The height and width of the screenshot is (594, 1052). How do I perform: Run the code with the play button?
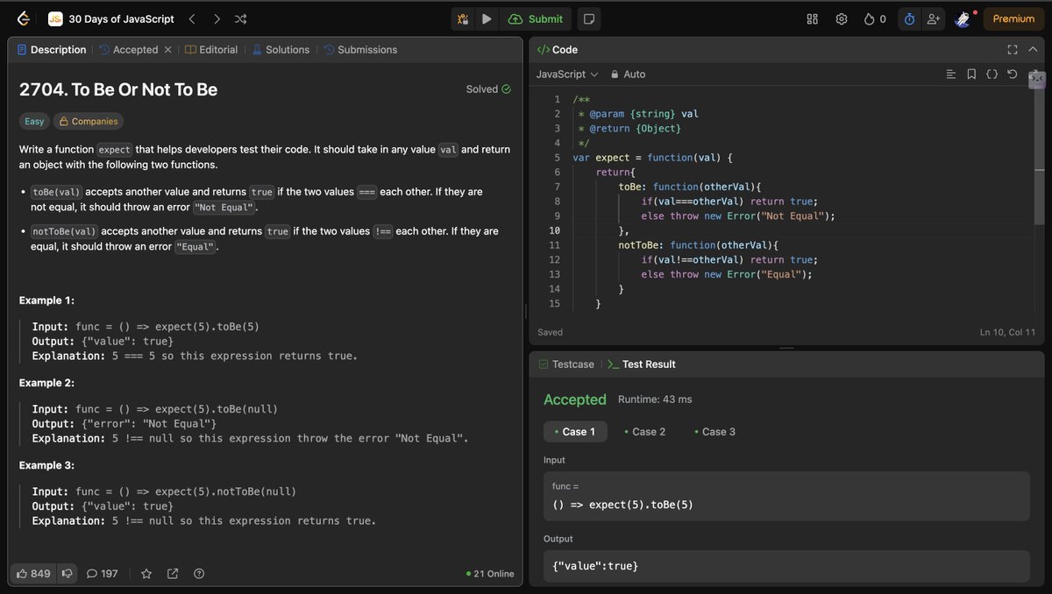coord(487,18)
